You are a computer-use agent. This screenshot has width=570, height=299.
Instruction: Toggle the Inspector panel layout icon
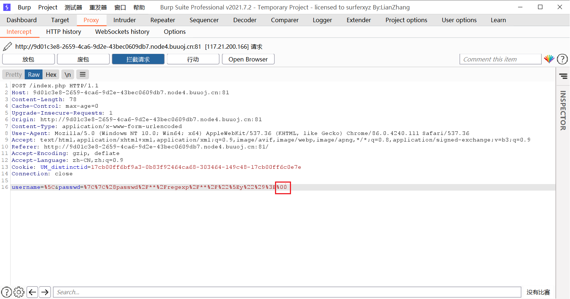(563, 76)
